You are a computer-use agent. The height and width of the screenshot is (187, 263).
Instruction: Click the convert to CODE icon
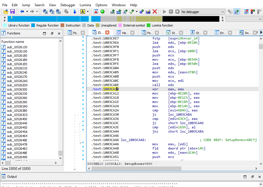point(112,12)
